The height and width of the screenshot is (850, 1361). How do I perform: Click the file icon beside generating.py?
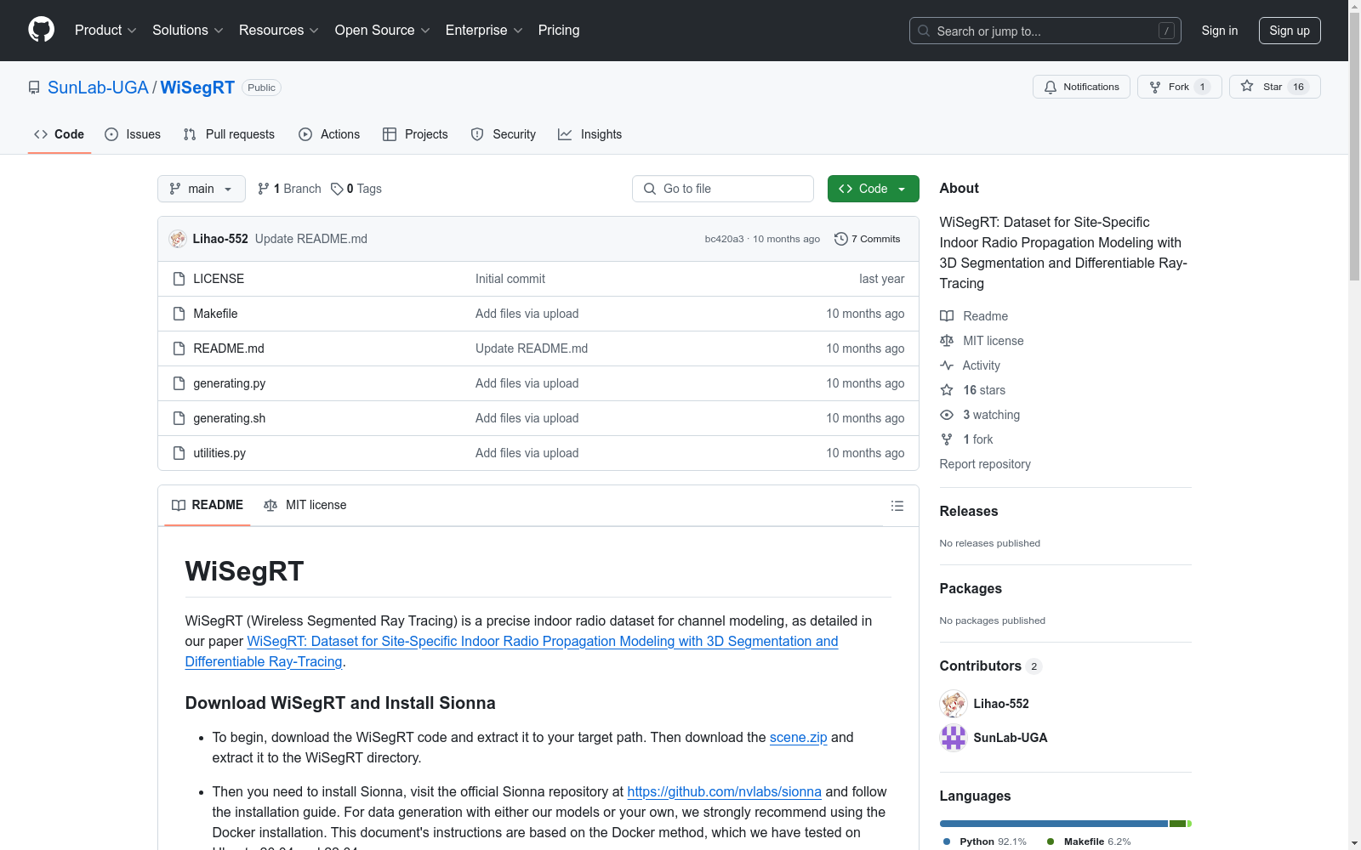(179, 383)
